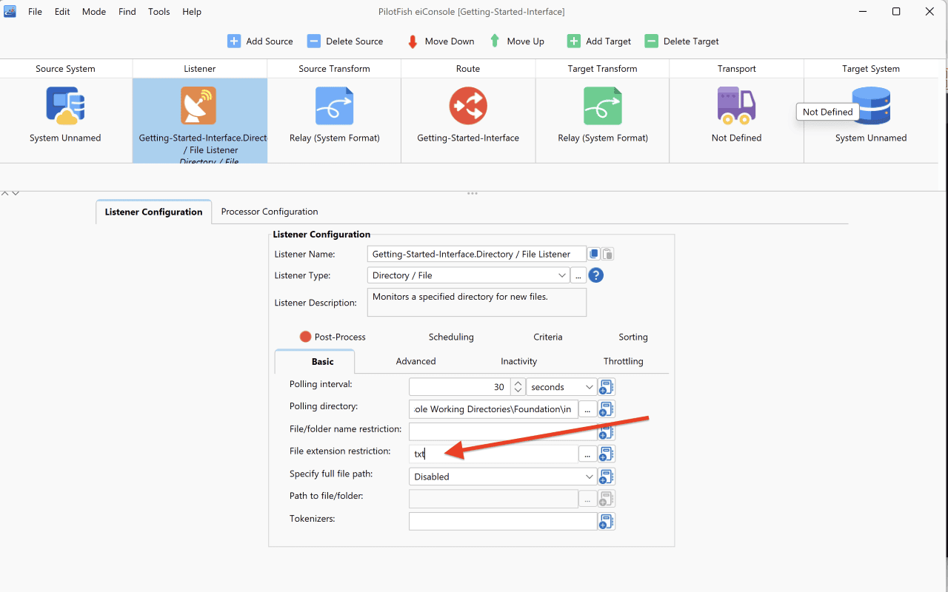The width and height of the screenshot is (948, 592).
Task: Click the environment property icon for Specify full file path
Action: pos(607,477)
